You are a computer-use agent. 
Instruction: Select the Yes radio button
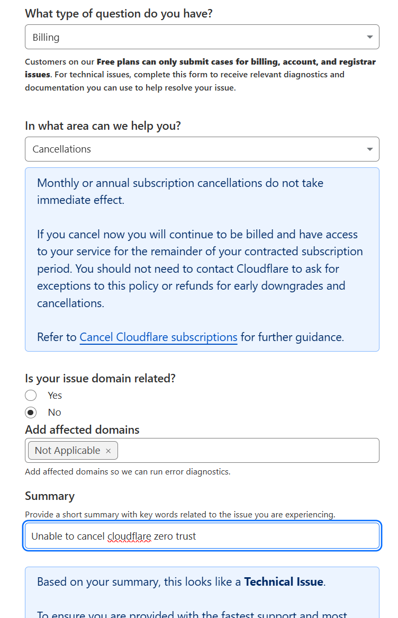[31, 395]
